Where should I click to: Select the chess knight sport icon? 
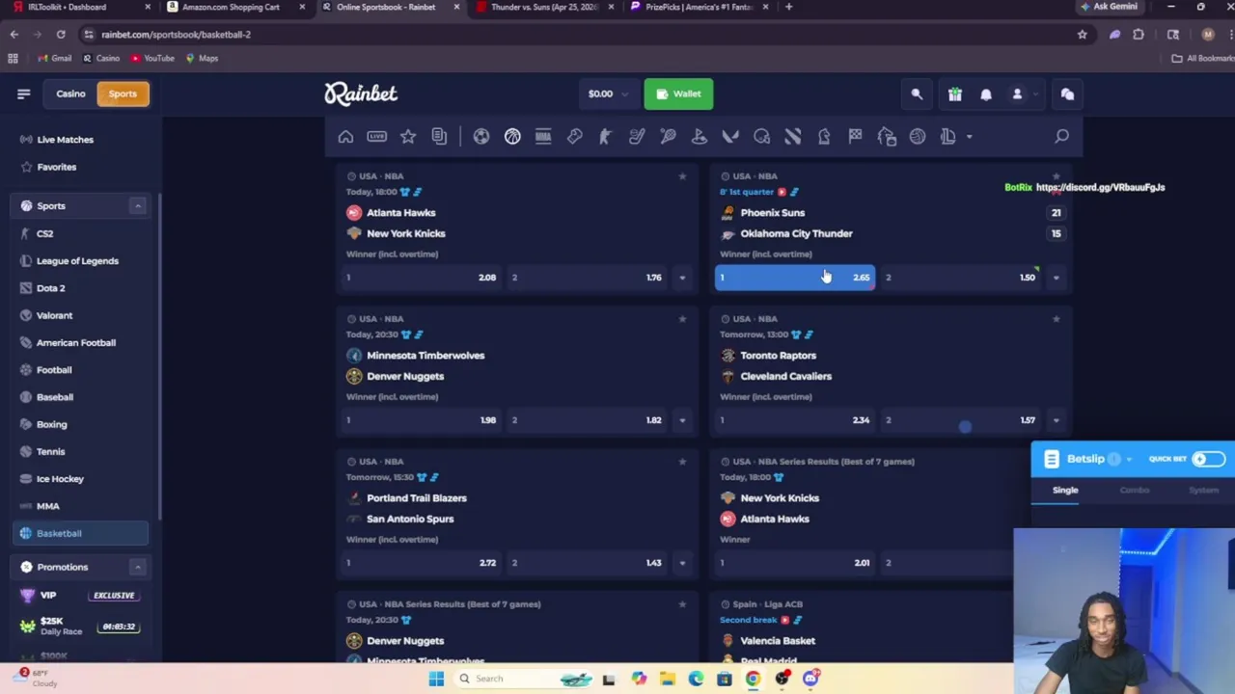(x=824, y=137)
